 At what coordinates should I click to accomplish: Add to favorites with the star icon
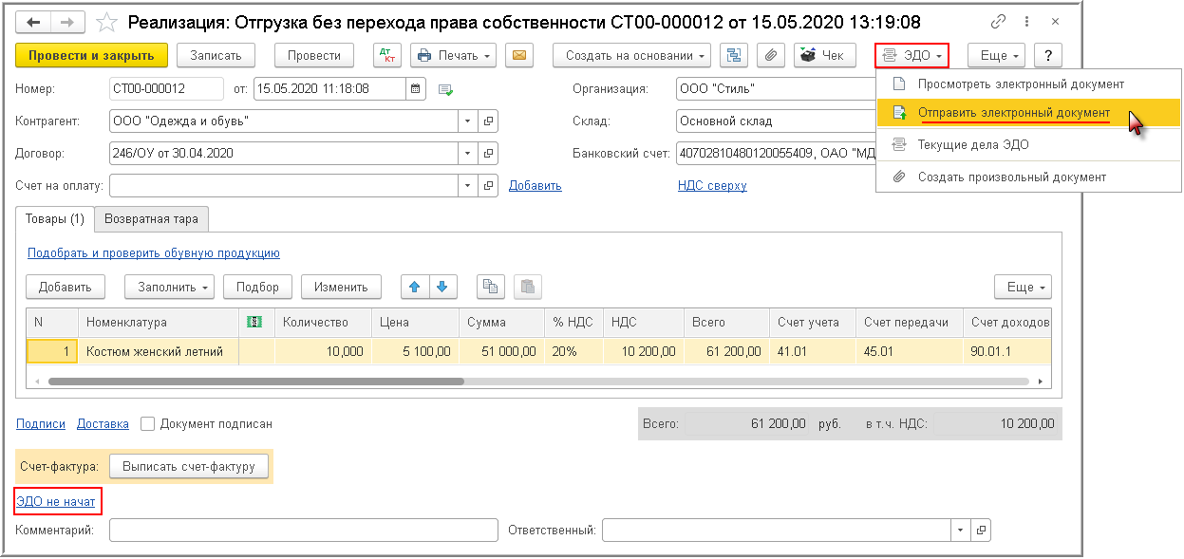(x=107, y=22)
